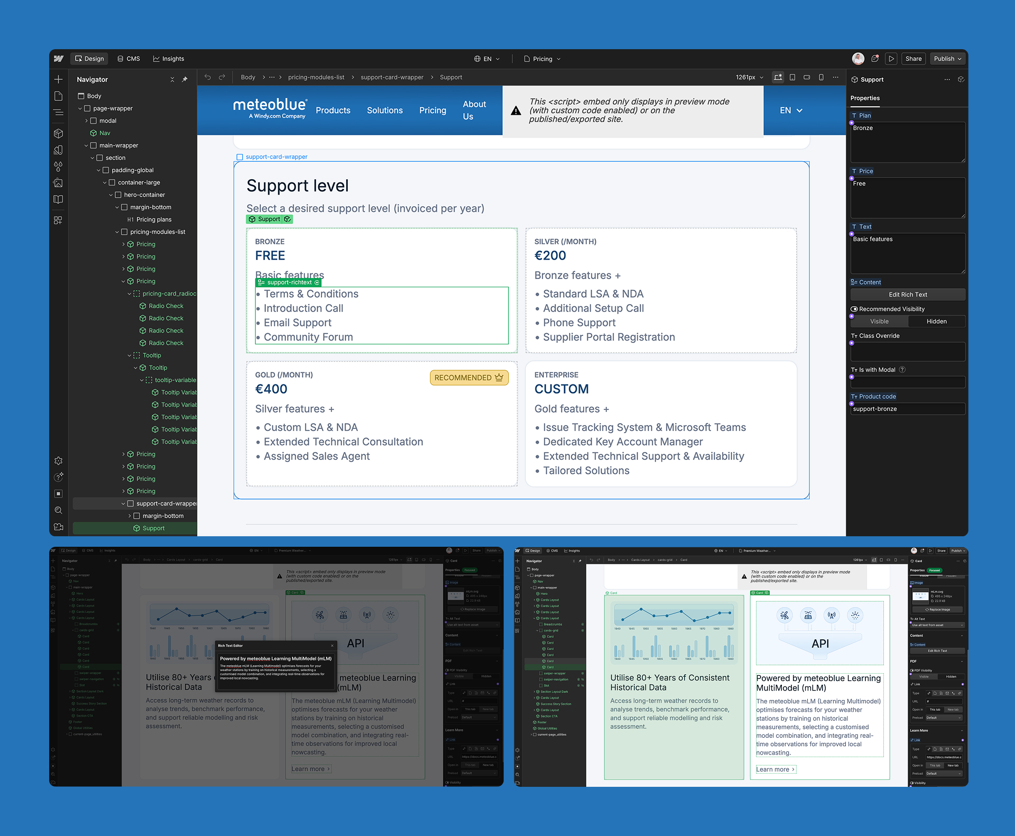Open the Navigator icon in left sidebar
Image resolution: width=1015 pixels, height=836 pixels.
[59, 112]
